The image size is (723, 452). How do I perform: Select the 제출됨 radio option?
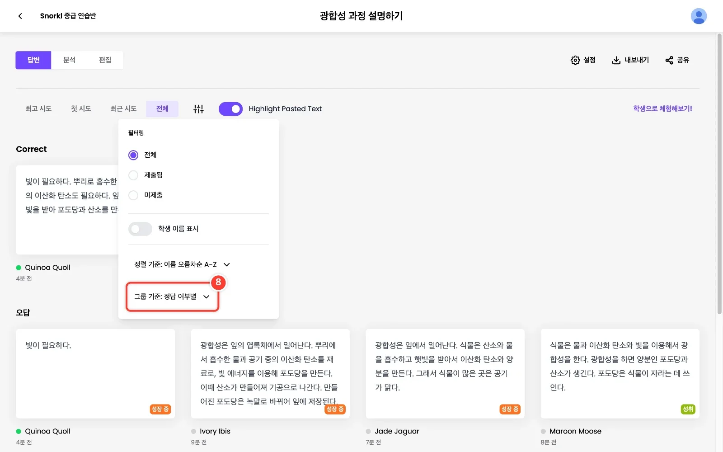pos(133,175)
